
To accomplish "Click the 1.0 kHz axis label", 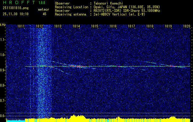I will (x=2, y=55).
